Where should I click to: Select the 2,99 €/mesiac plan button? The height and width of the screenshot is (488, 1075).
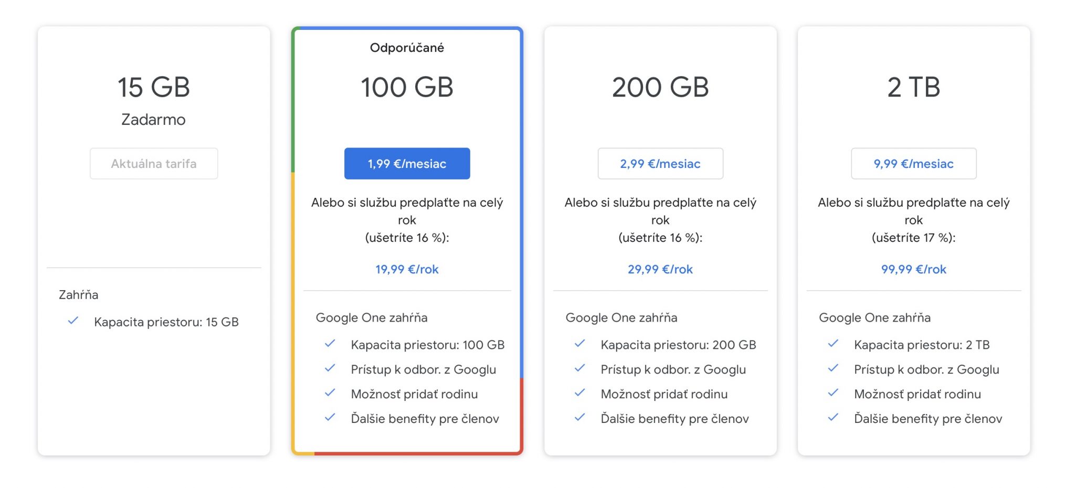(x=660, y=164)
